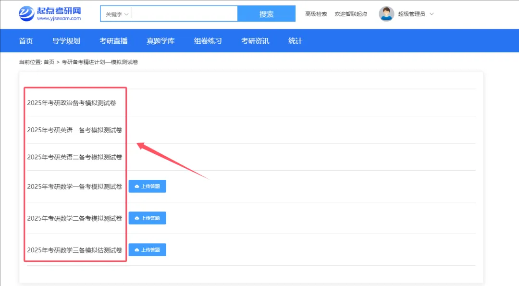Viewport: 519px width, 286px height.
Task: Open the 关键字 search type dropdown
Action: 116,14
